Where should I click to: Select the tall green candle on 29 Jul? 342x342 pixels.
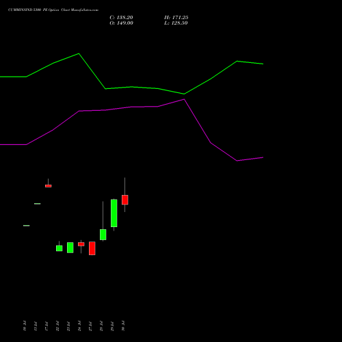114,213
